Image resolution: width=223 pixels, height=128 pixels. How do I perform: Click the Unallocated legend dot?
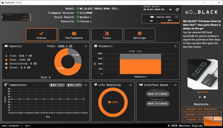pyautogui.click(x=6, y=64)
